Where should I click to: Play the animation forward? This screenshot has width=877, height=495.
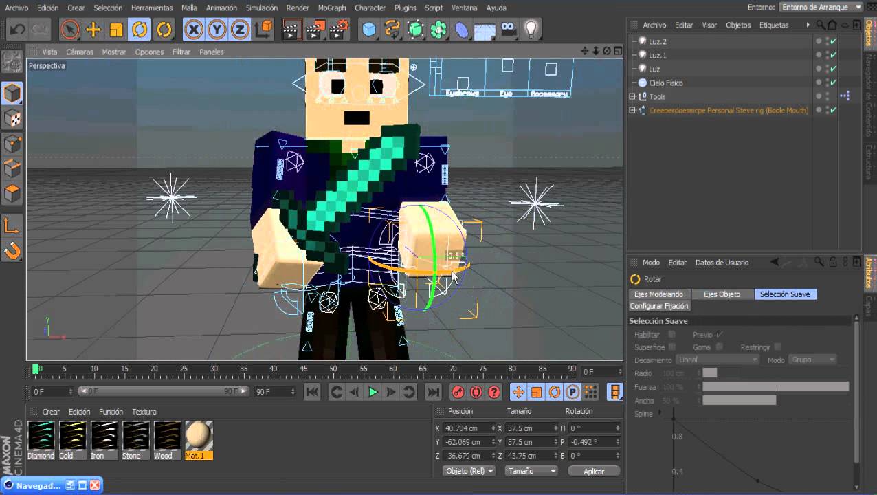(373, 392)
